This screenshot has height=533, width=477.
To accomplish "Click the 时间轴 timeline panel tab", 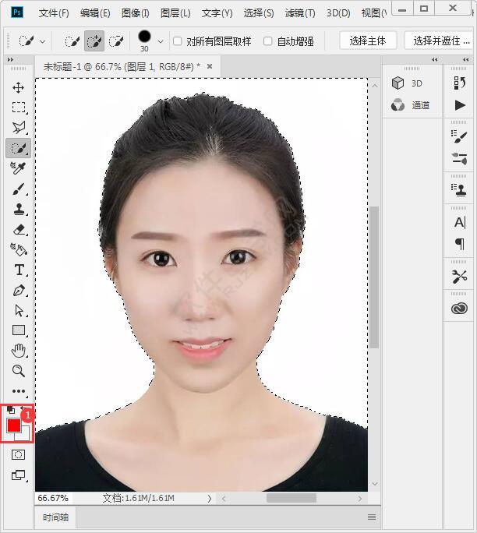I will 56,517.
